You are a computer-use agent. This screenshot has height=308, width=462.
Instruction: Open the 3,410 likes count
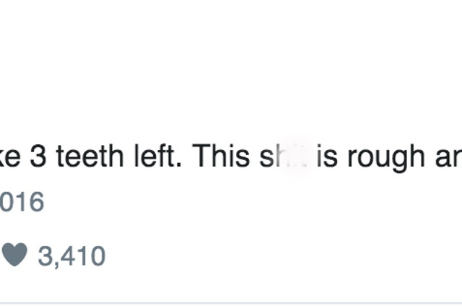pos(71,256)
